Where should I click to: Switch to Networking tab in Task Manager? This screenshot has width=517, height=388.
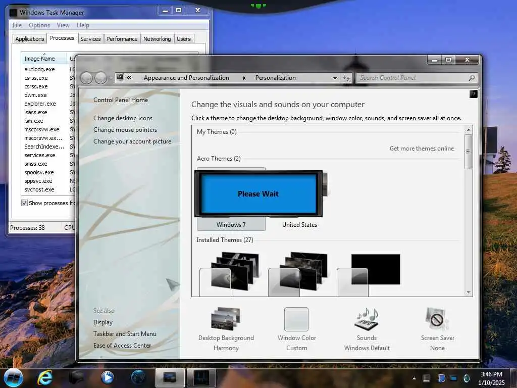click(x=157, y=38)
